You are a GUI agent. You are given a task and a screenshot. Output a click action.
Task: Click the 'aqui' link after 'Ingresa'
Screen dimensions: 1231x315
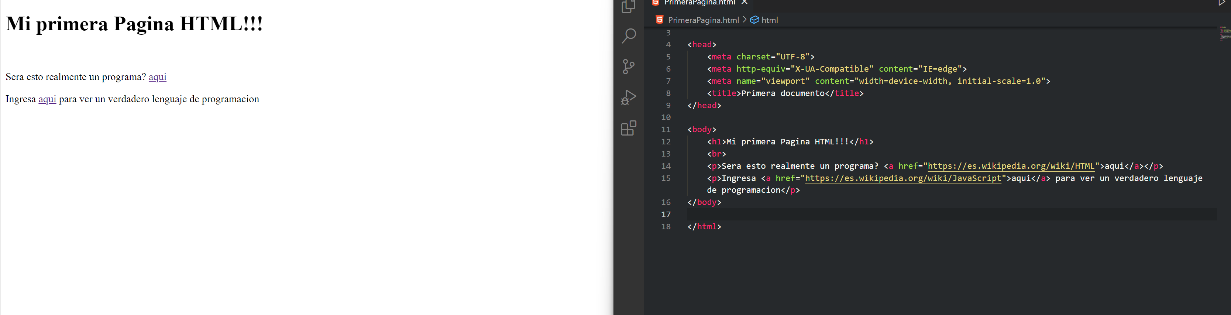pos(47,99)
